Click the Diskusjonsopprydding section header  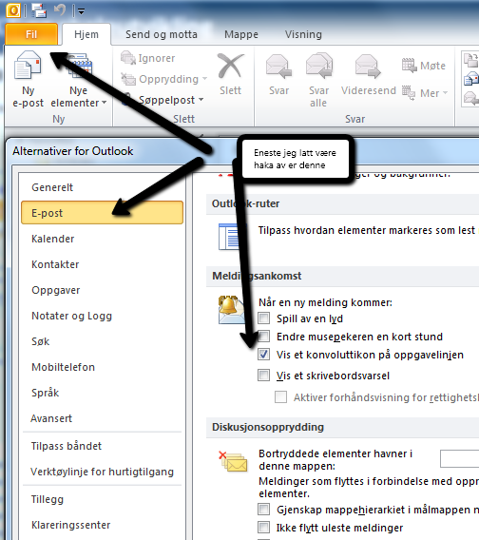[268, 427]
